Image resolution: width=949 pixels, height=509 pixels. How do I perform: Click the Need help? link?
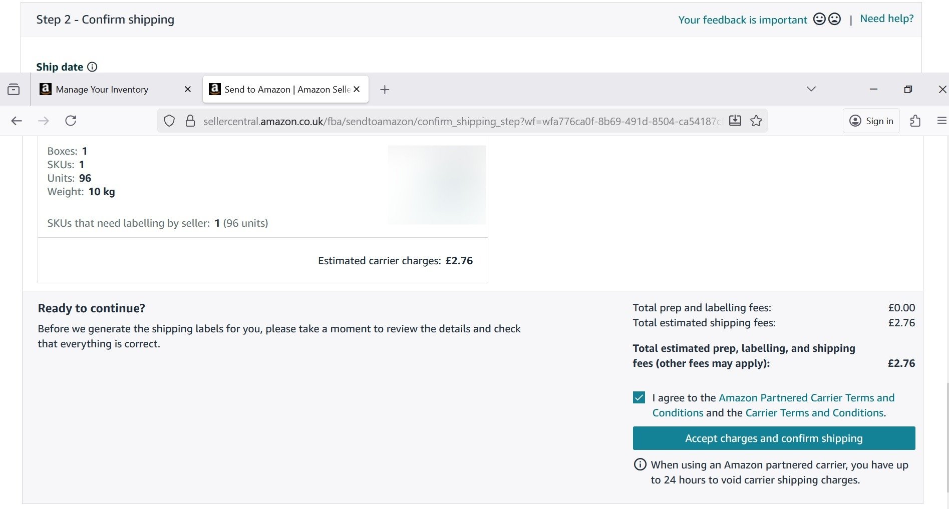pyautogui.click(x=886, y=19)
